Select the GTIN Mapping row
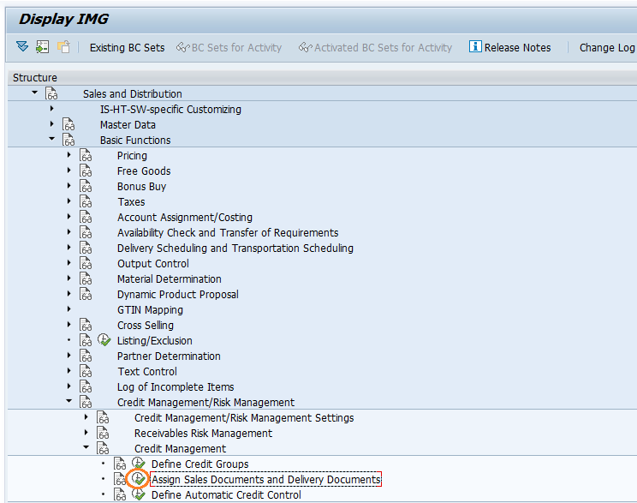Screen dimensions: 637x503 [x=150, y=310]
